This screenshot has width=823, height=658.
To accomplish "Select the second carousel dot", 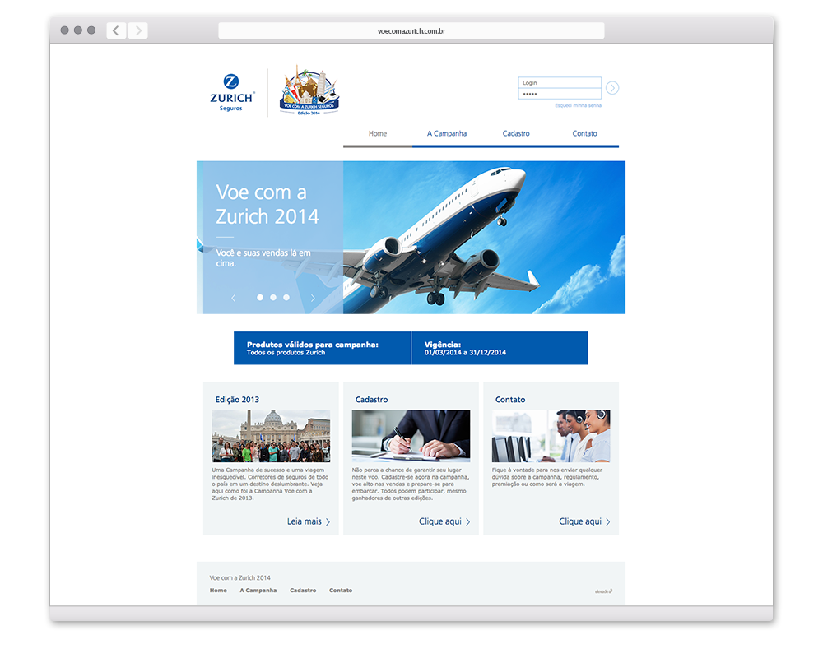I will tap(273, 298).
